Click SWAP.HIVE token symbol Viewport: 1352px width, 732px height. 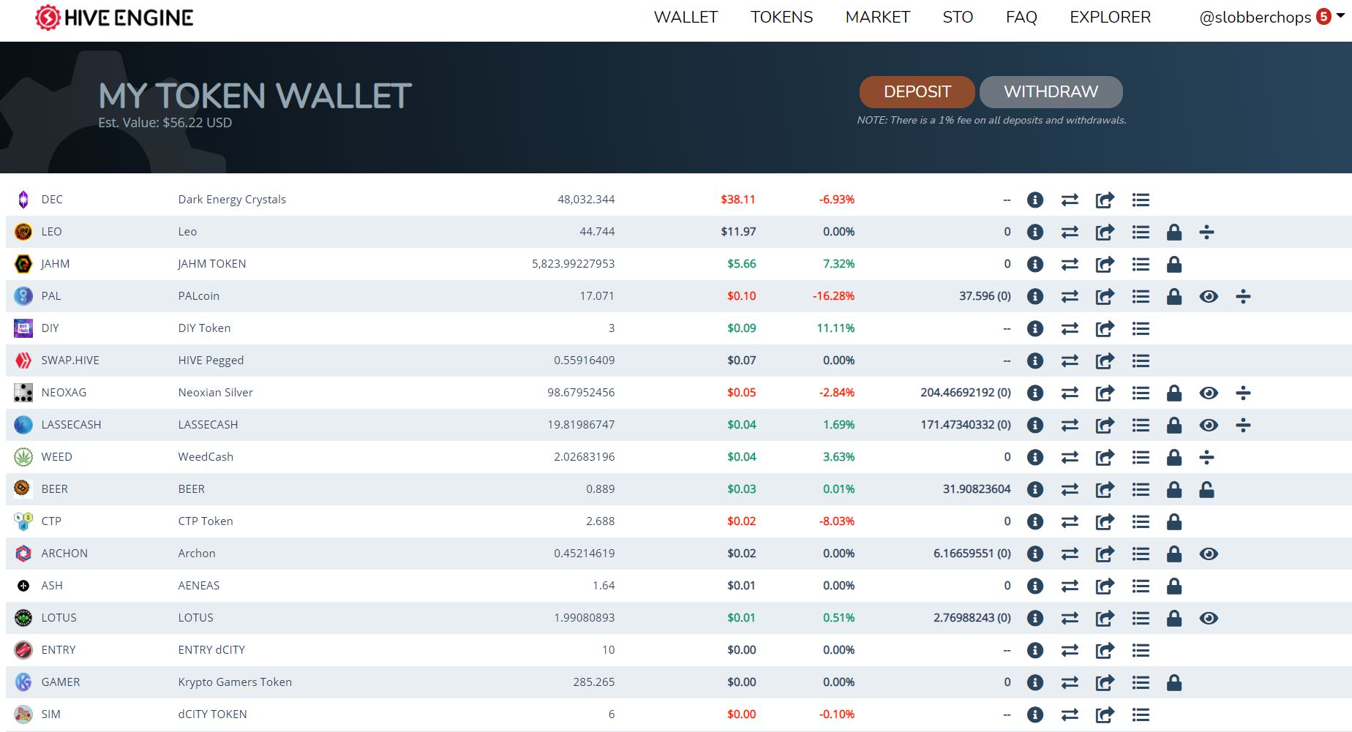70,361
